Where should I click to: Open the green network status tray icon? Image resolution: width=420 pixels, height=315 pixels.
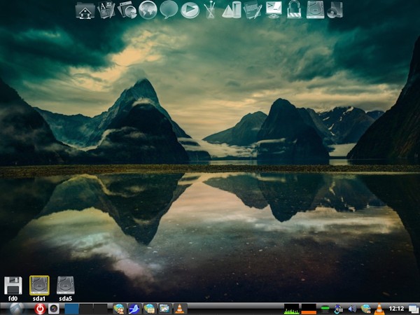[325, 309]
